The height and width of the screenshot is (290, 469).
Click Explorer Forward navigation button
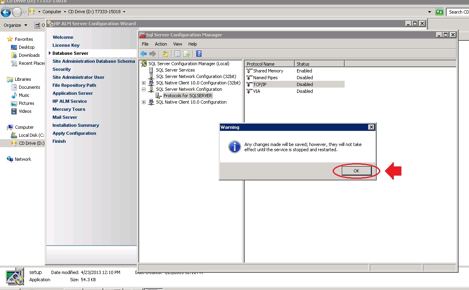point(17,12)
